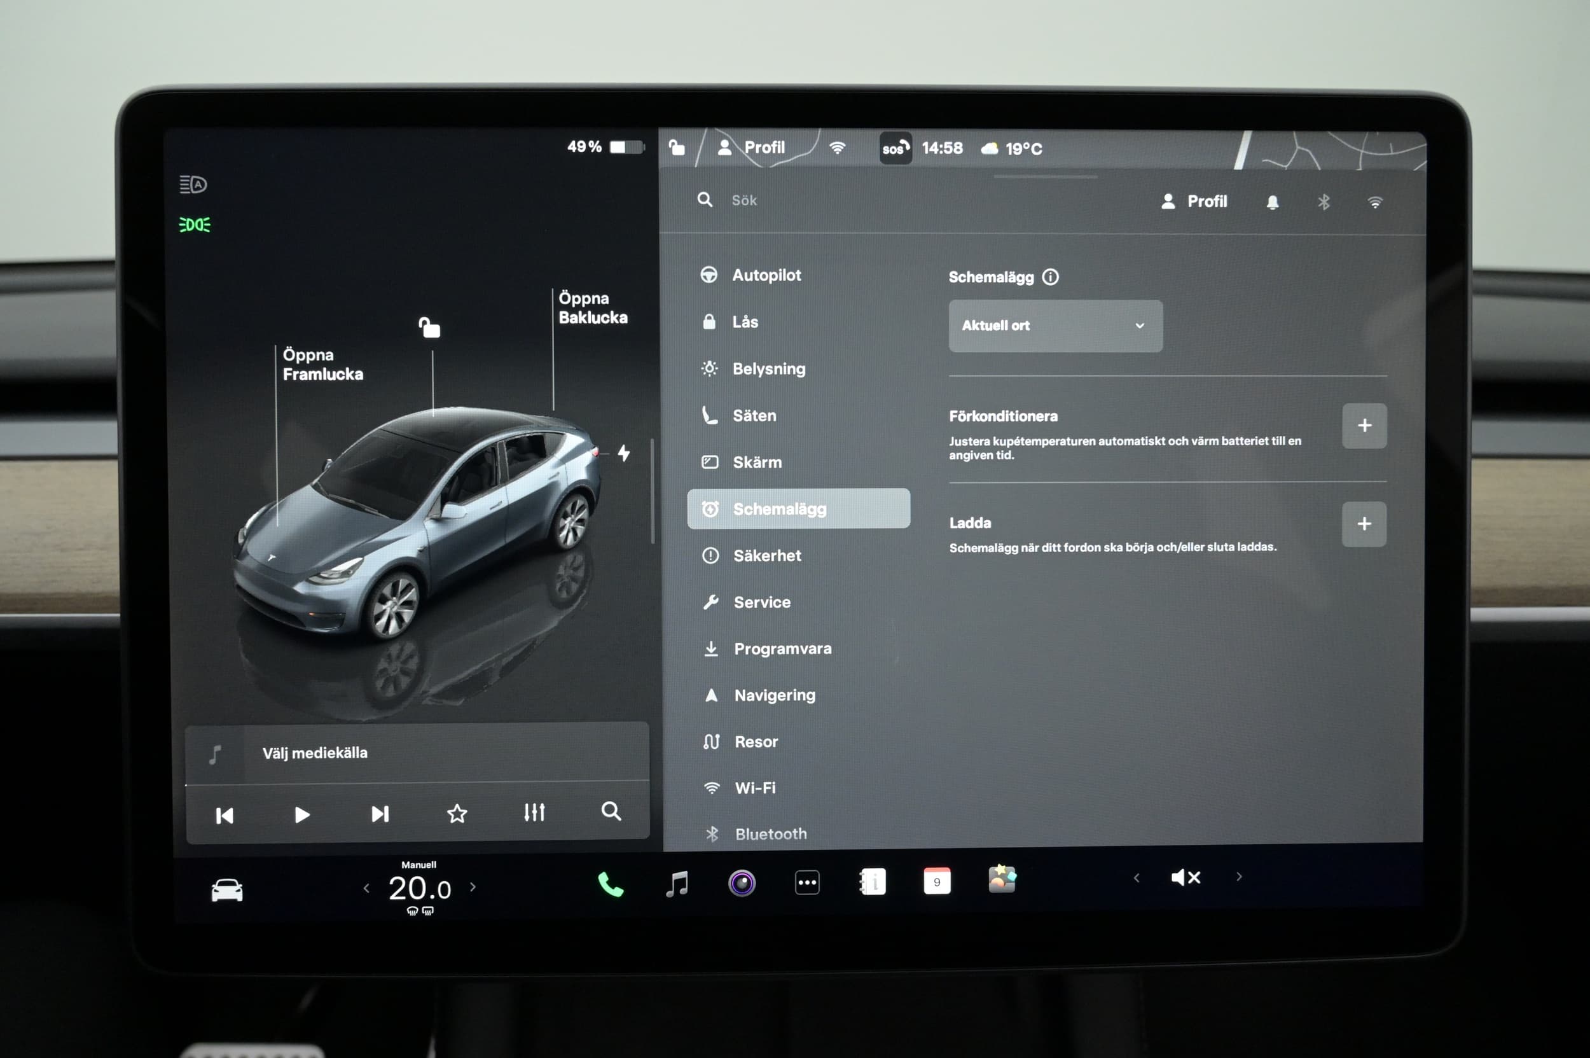
Task: Open the more apps ellipsis menu
Action: click(807, 882)
